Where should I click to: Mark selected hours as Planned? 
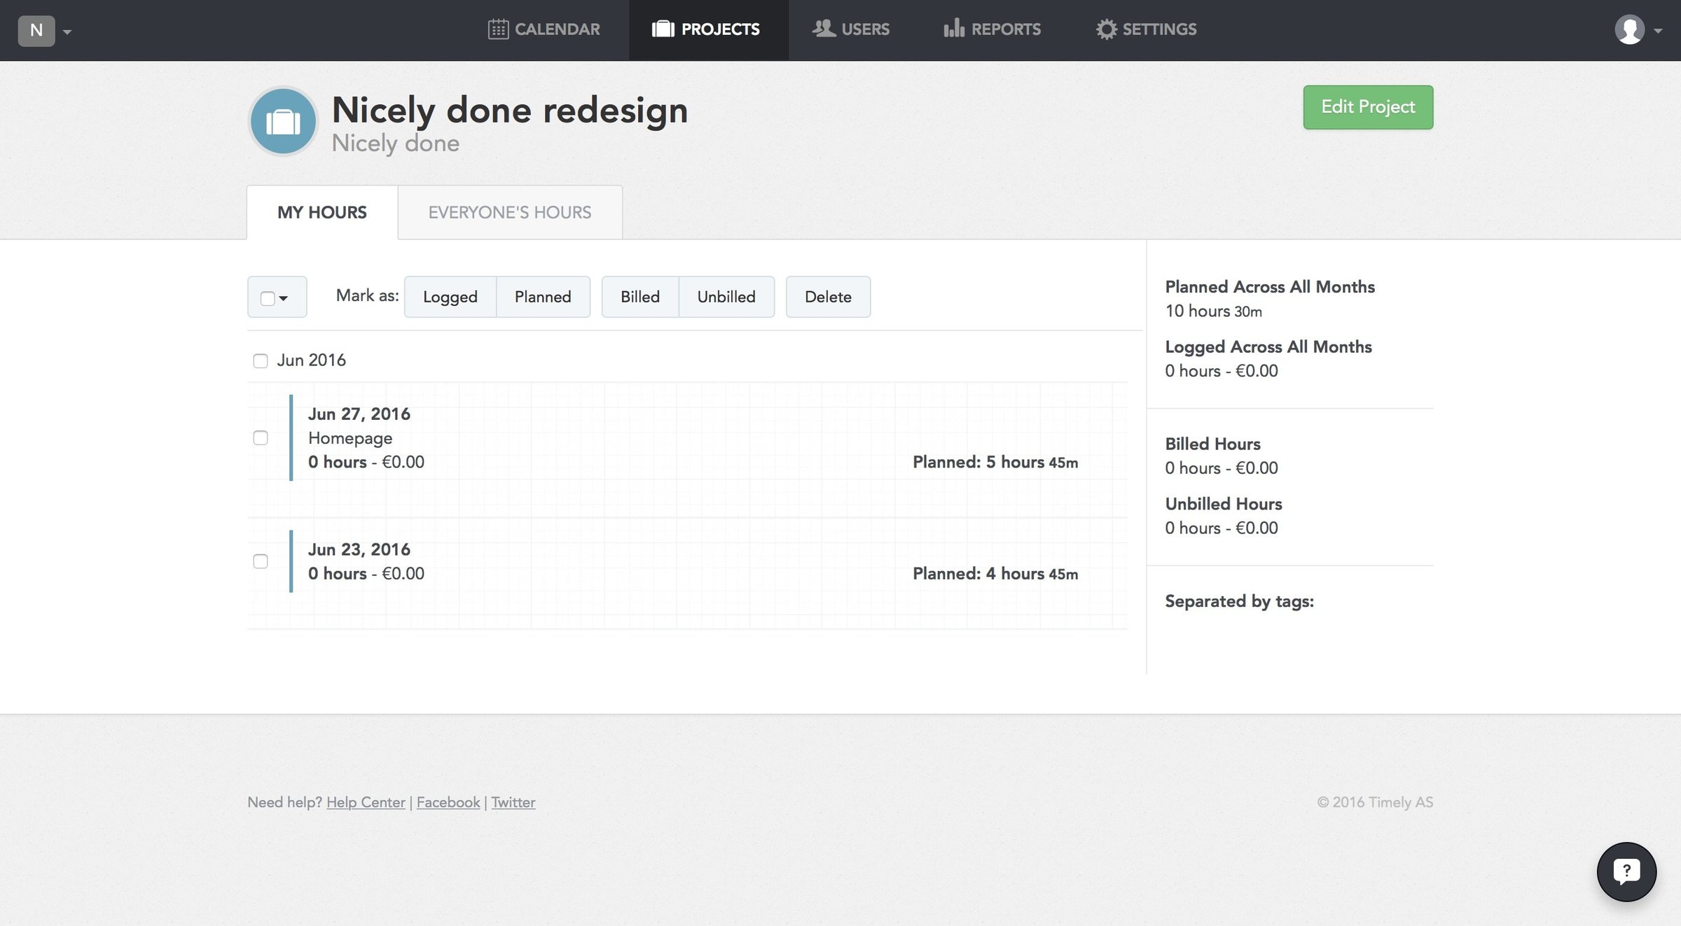pyautogui.click(x=543, y=297)
